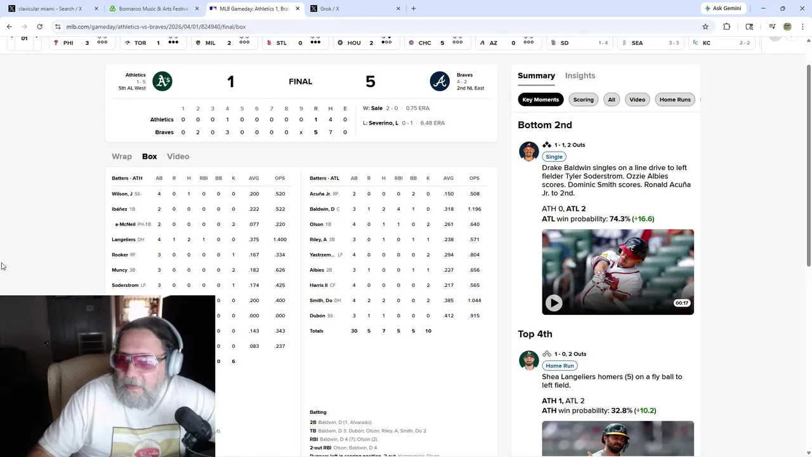Open the Box tab

150,156
